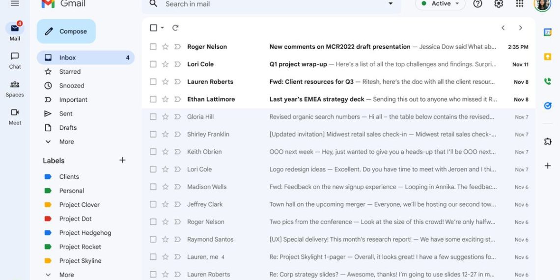Open the Active status dropdown
This screenshot has height=280, width=560.
pos(440,3)
